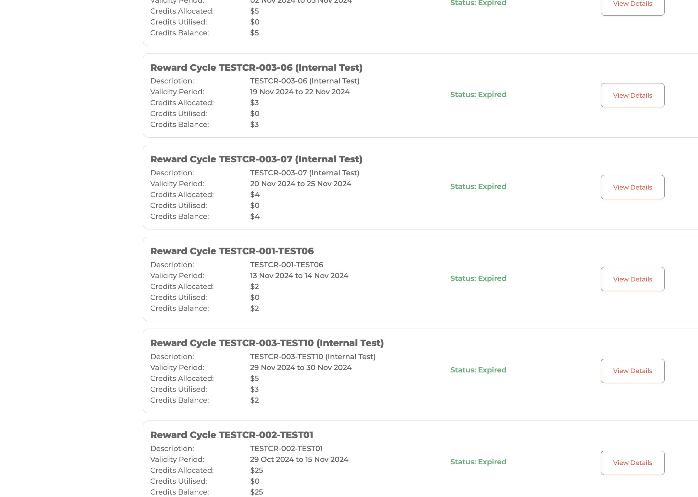Click the $3 Credits Utilised value in TESTCR-003-TEST10
Viewport: 698px width, 497px height.
[254, 389]
